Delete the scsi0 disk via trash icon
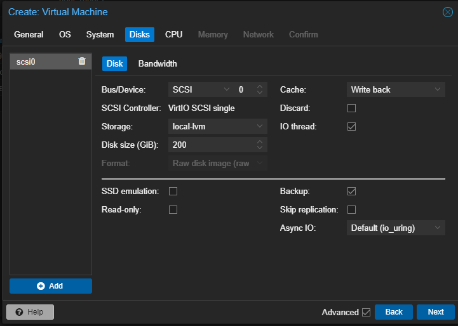 pos(82,61)
